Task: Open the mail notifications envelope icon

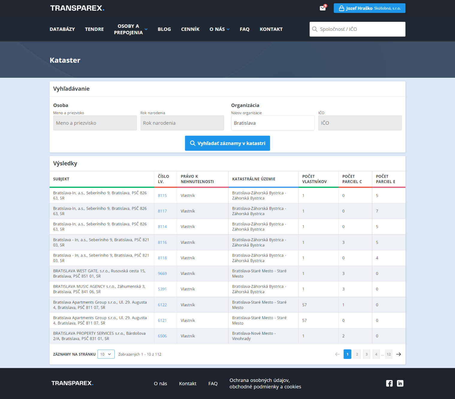Action: pyautogui.click(x=323, y=8)
